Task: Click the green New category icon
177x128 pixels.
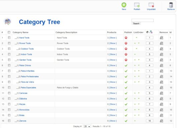Action: click(124, 5)
